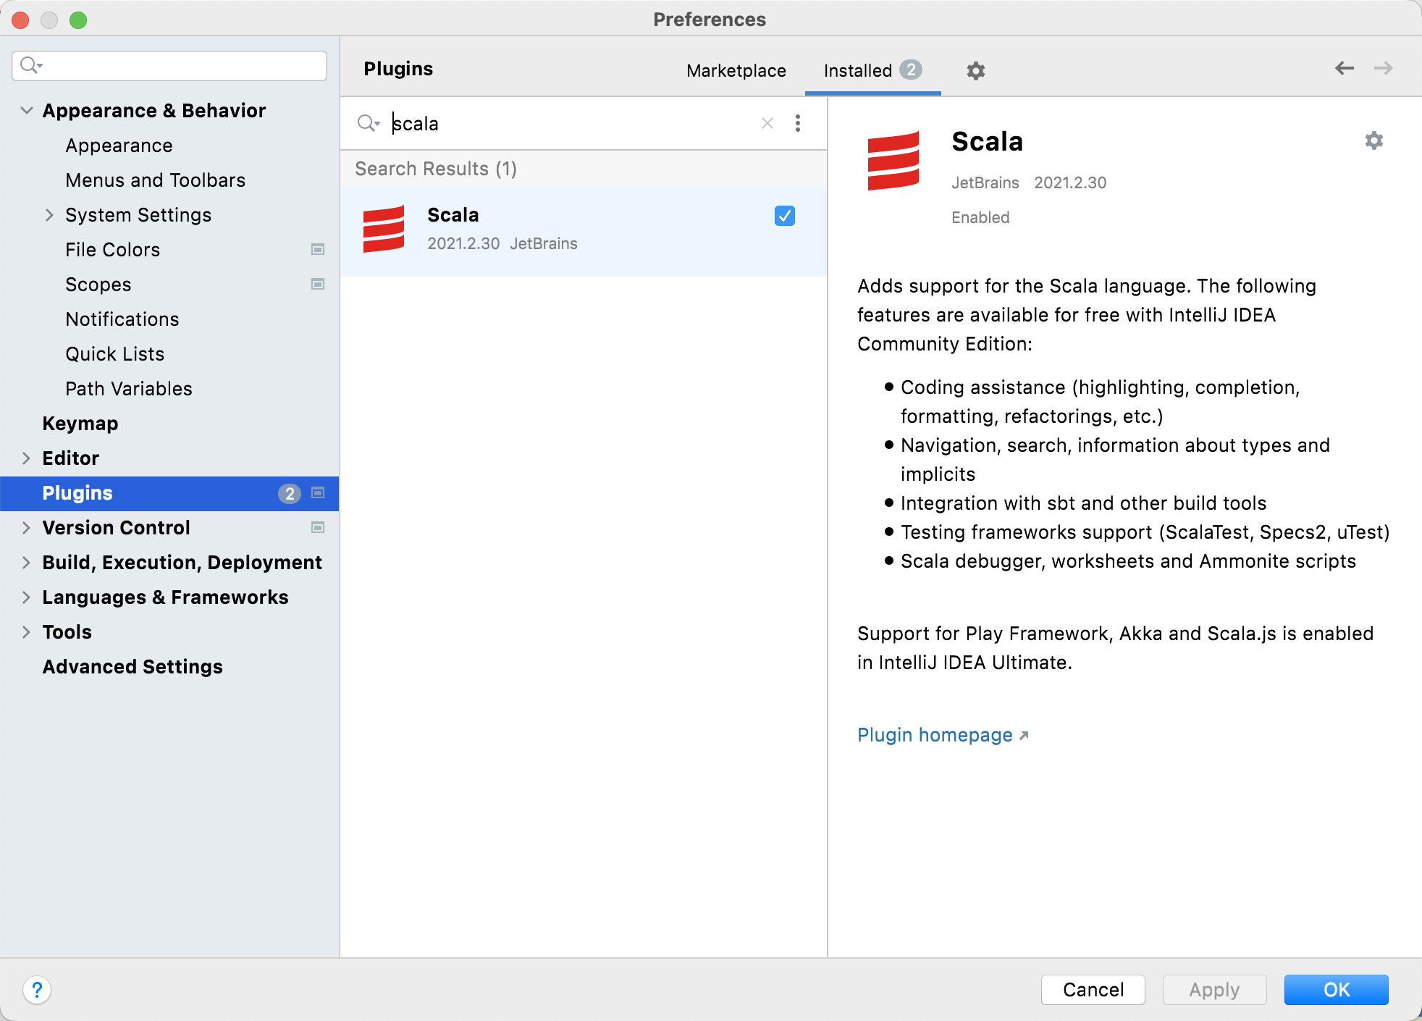Clear the scala search with X icon
Image resolution: width=1422 pixels, height=1021 pixels.
pyautogui.click(x=767, y=123)
